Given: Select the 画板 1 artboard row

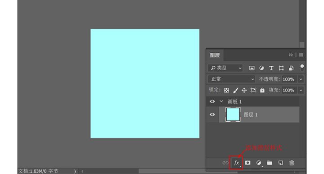Looking at the screenshot, I should click(x=253, y=101).
